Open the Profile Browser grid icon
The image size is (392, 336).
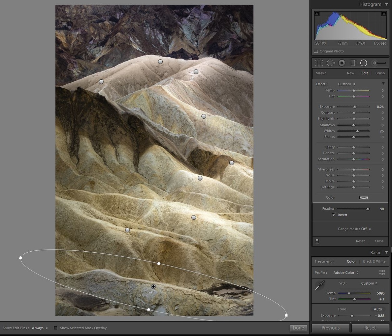click(382, 272)
